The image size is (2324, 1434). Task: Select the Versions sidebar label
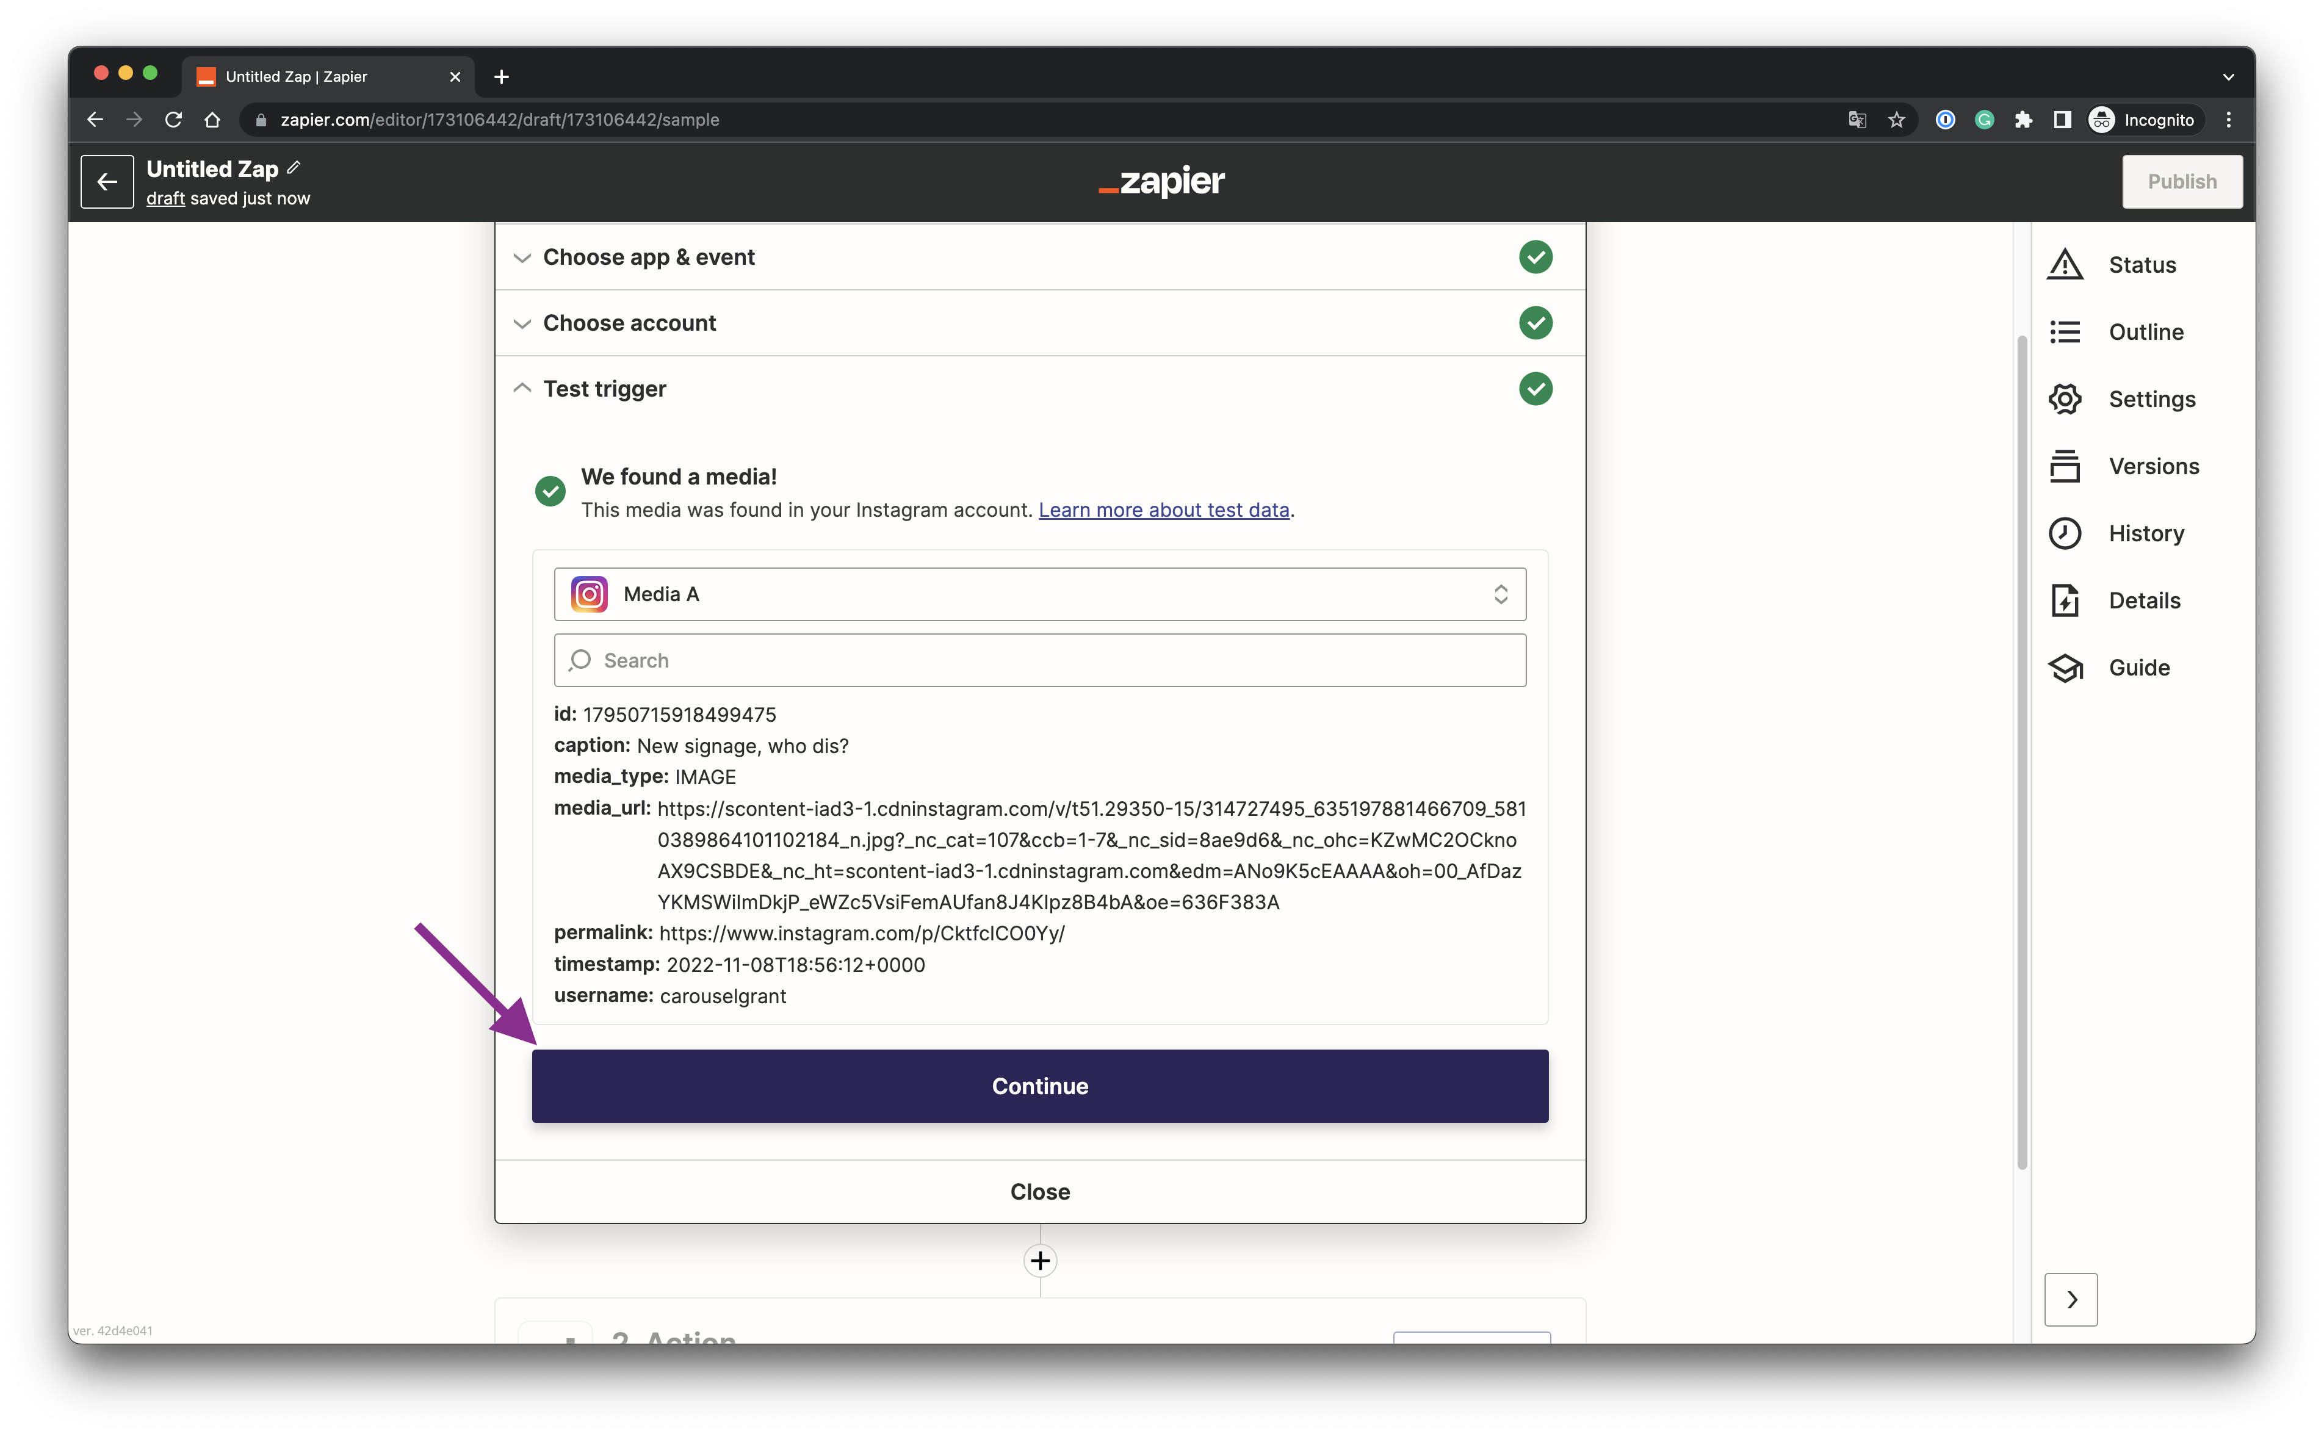tap(2153, 467)
